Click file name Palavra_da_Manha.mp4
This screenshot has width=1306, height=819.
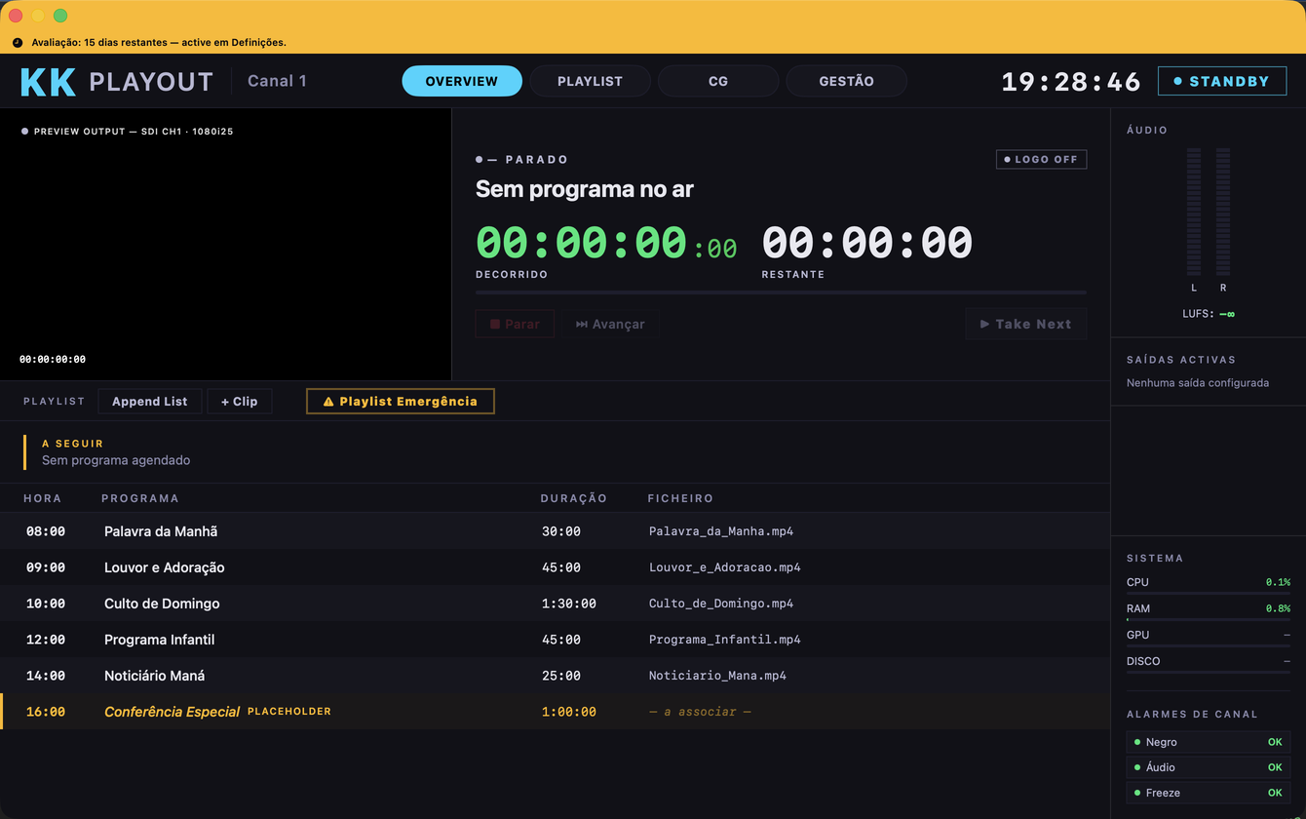721,531
